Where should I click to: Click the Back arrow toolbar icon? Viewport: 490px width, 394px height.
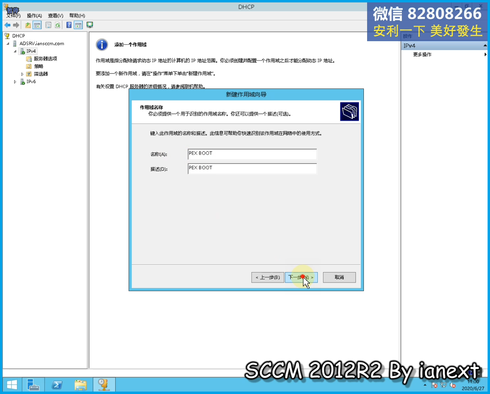7,25
